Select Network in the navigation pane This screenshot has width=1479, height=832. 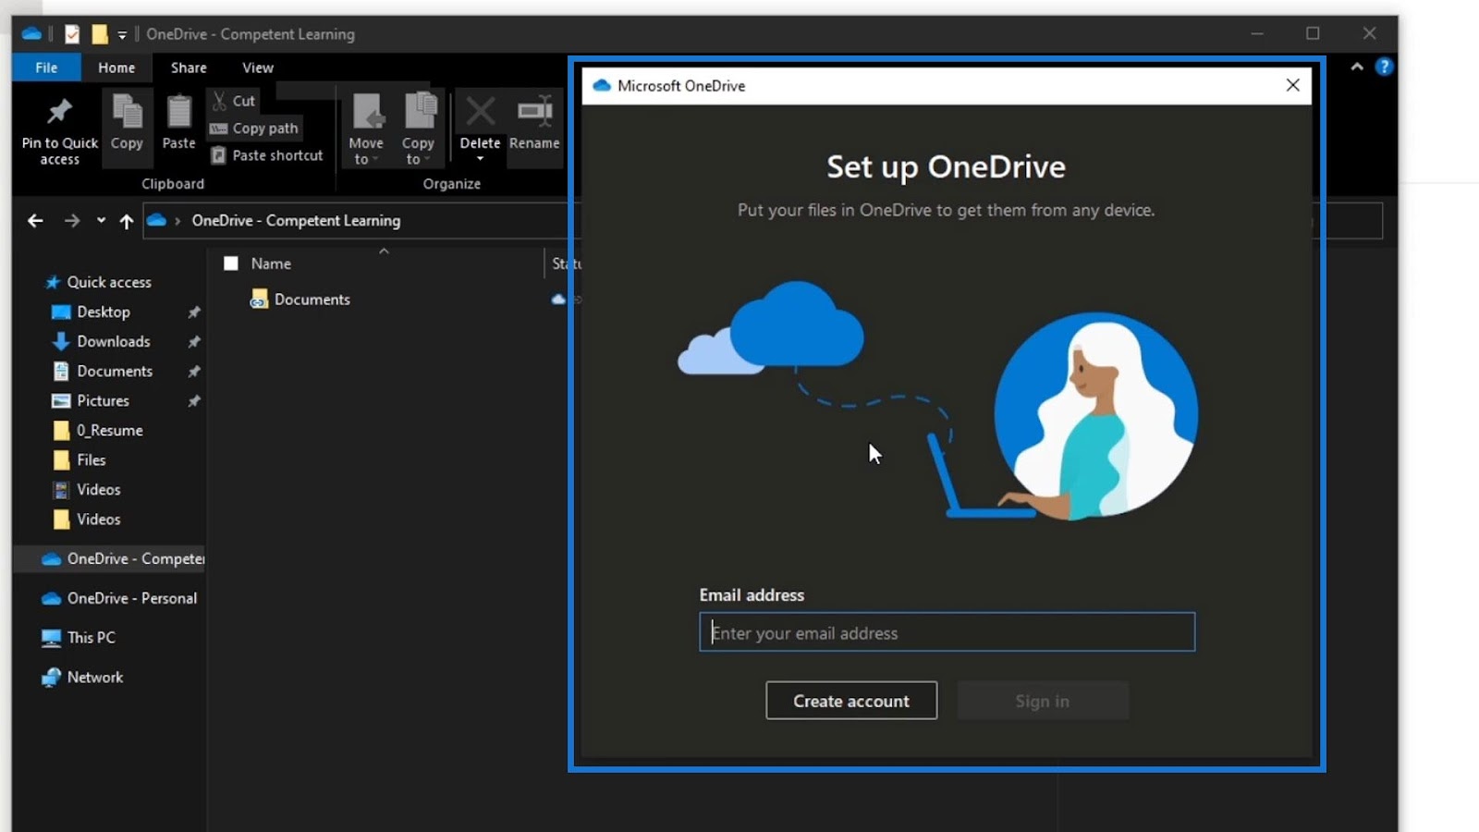[94, 677]
